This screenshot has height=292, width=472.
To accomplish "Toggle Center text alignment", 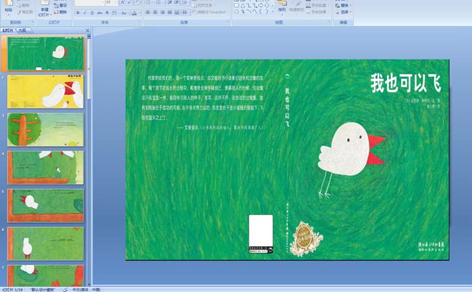I will pyautogui.click(x=155, y=12).
